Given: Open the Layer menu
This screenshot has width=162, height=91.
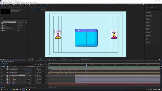Looking at the screenshot, I should tap(14, 3).
